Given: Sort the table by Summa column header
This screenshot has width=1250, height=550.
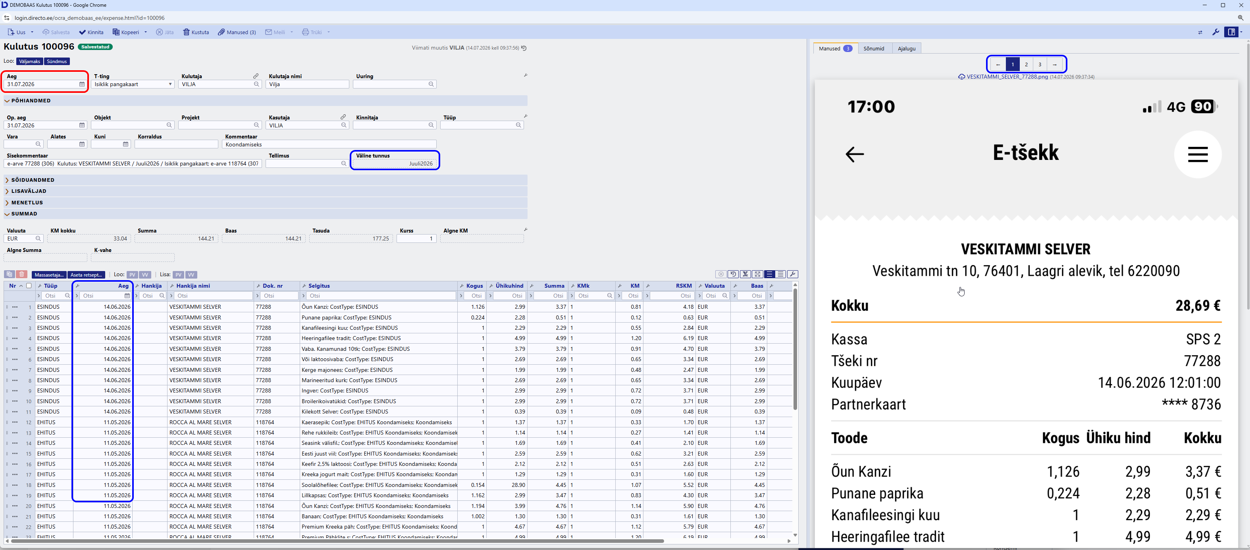Looking at the screenshot, I should pos(554,286).
